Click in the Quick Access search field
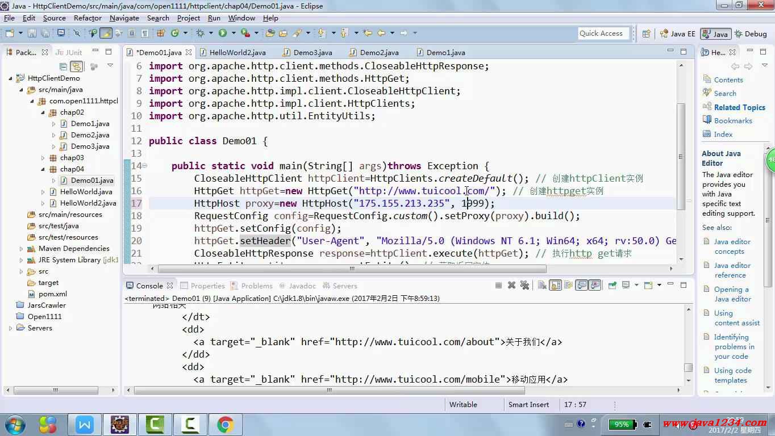 point(604,33)
